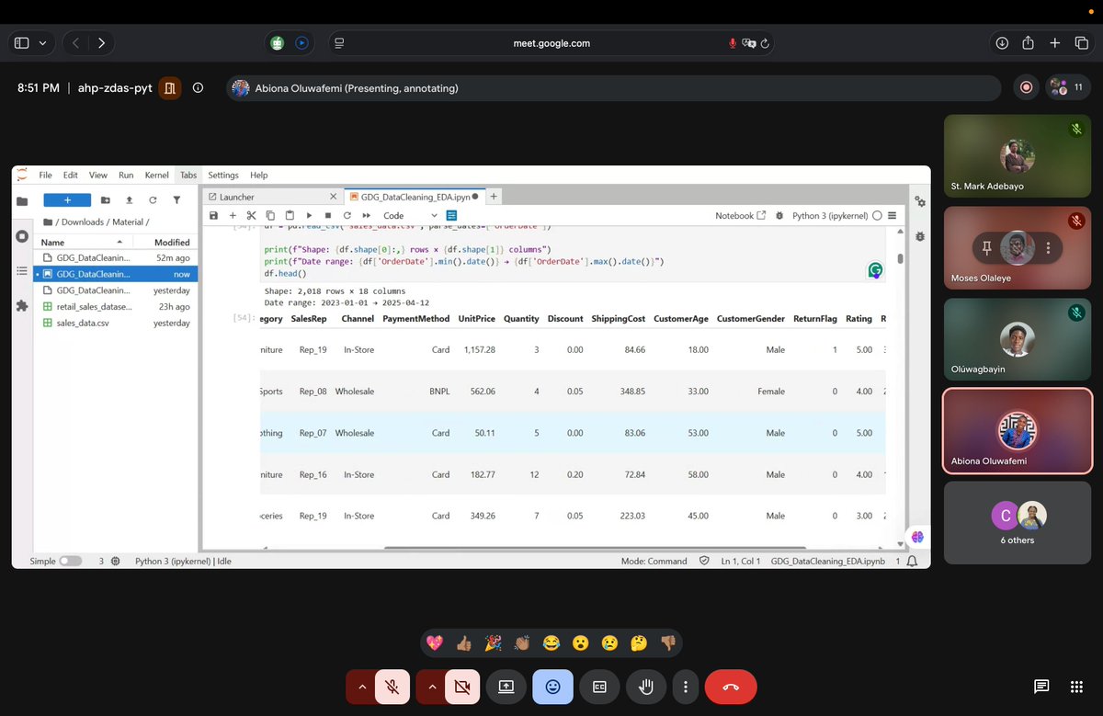Open the Extension Manager puzzle icon

pyautogui.click(x=22, y=306)
